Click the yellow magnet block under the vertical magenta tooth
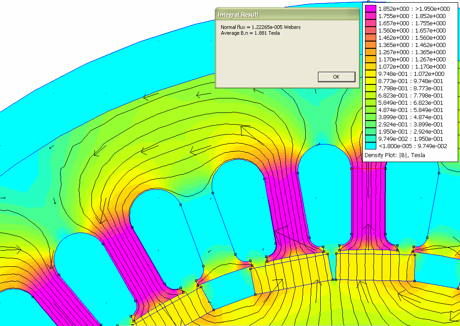Image resolution: width=460 pixels, height=326 pixels. point(375,265)
